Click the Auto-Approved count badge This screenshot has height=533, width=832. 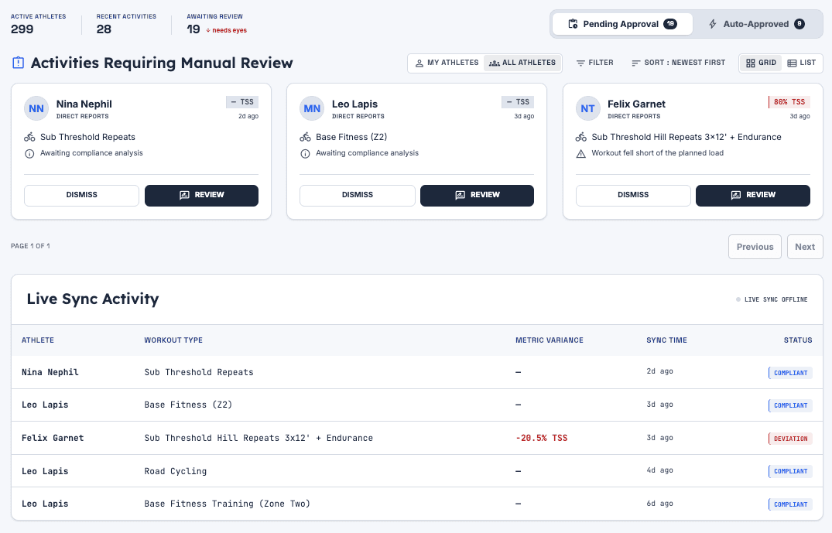point(799,24)
